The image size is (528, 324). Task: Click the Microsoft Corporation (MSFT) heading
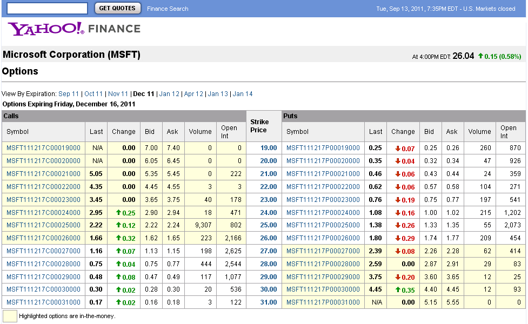(x=71, y=55)
